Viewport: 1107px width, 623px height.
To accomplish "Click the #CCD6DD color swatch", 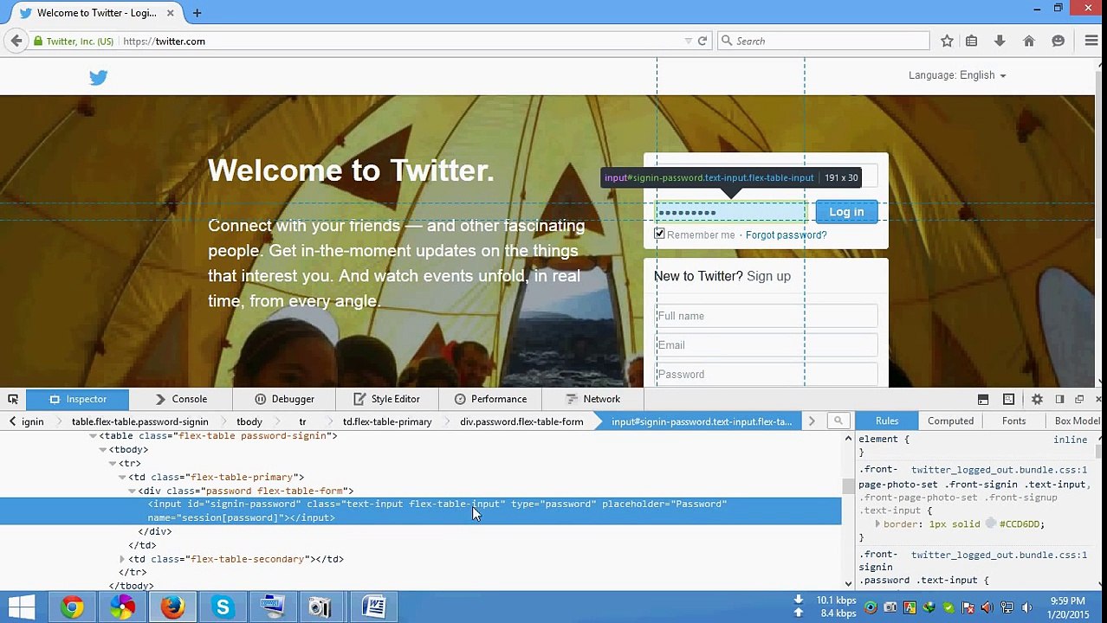I will click(991, 524).
